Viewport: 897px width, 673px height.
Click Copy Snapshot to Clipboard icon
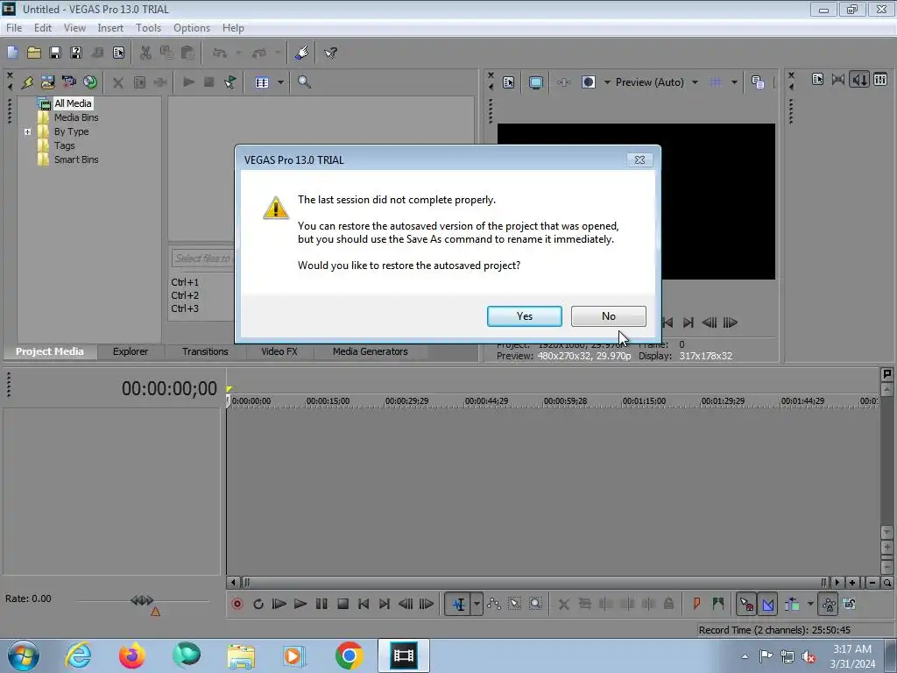pyautogui.click(x=758, y=82)
